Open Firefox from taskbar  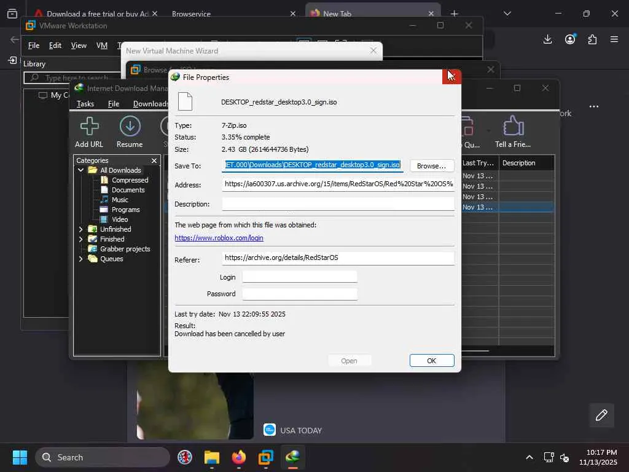point(239,457)
